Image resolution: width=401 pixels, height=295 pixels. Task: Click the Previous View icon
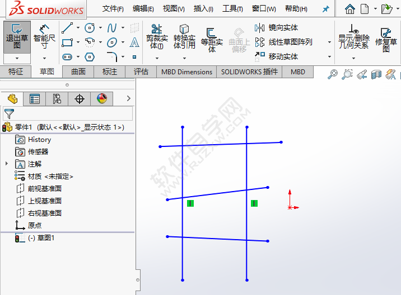coord(362,74)
